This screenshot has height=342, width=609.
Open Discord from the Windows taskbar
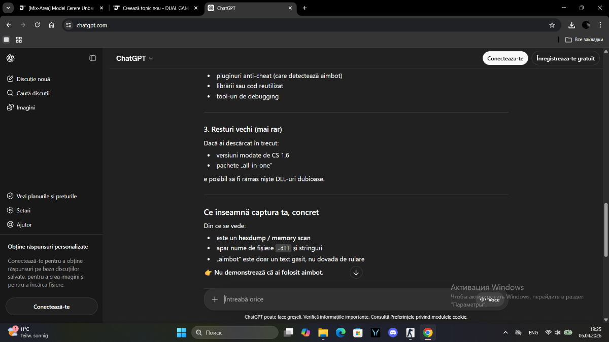[393, 333]
